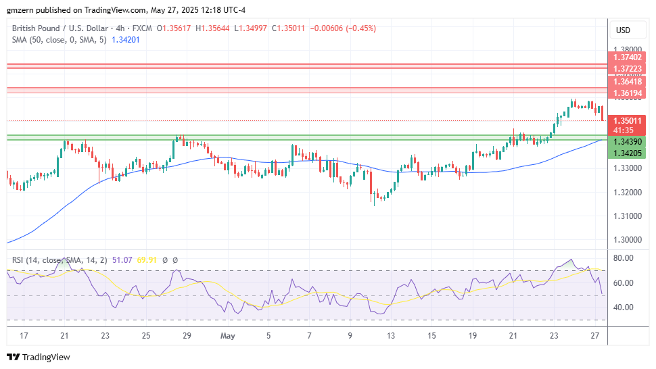Select the 1.37402 resistance price label
Viewport: 656px width, 369px height.
(x=628, y=58)
